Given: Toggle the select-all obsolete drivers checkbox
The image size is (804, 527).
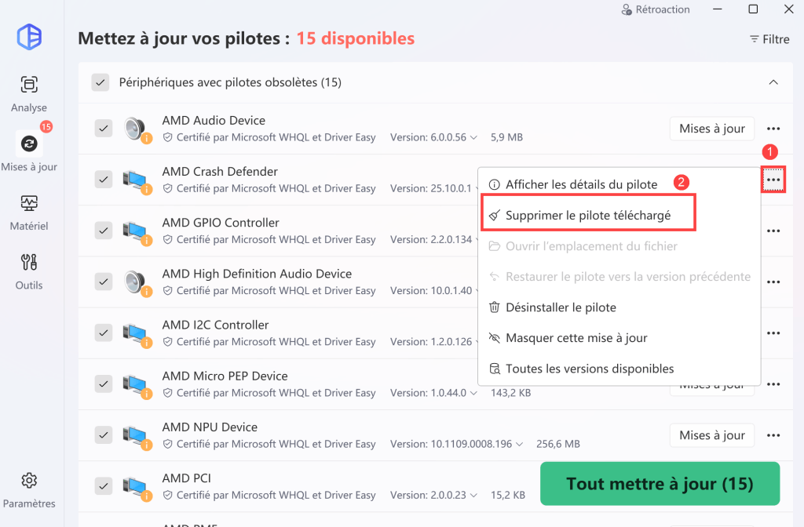Looking at the screenshot, I should click(x=100, y=82).
